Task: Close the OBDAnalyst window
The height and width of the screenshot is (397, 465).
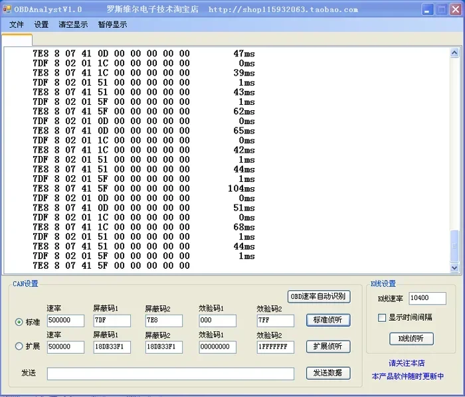Action: pos(455,10)
